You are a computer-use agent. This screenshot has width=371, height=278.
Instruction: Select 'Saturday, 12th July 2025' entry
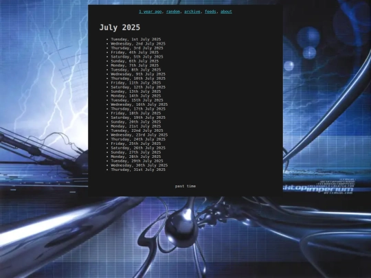coord(138,87)
